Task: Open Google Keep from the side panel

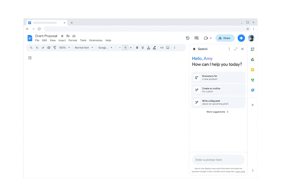Action: click(252, 70)
